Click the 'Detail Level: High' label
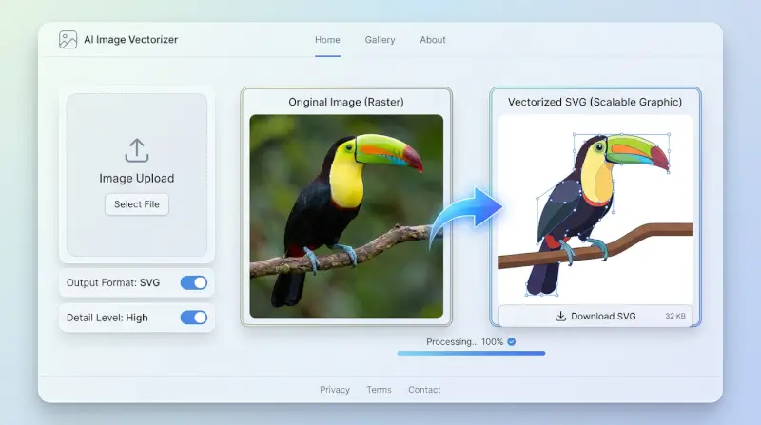This screenshot has width=761, height=425. pyautogui.click(x=107, y=318)
